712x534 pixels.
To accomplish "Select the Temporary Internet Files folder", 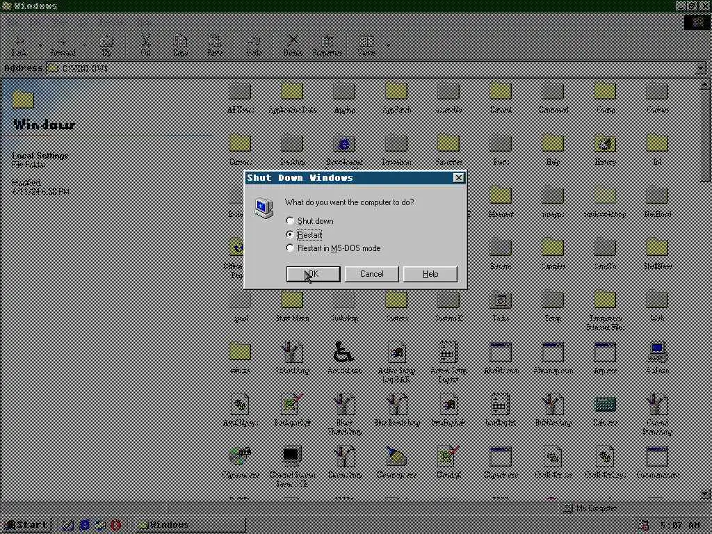I will tap(605, 311).
